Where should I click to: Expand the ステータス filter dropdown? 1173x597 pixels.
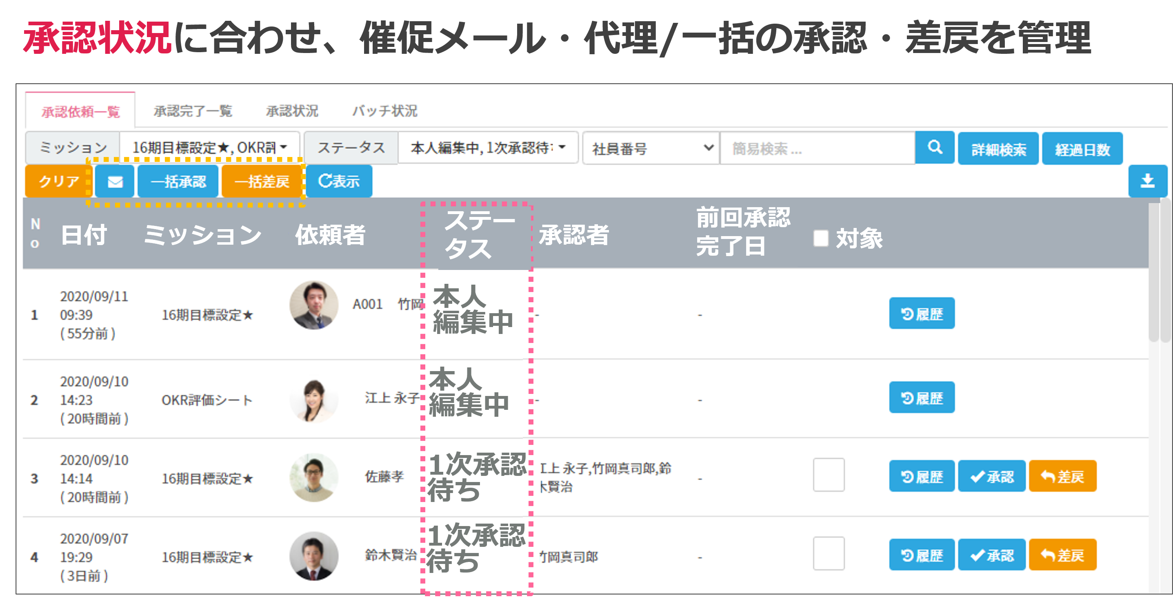point(488,148)
